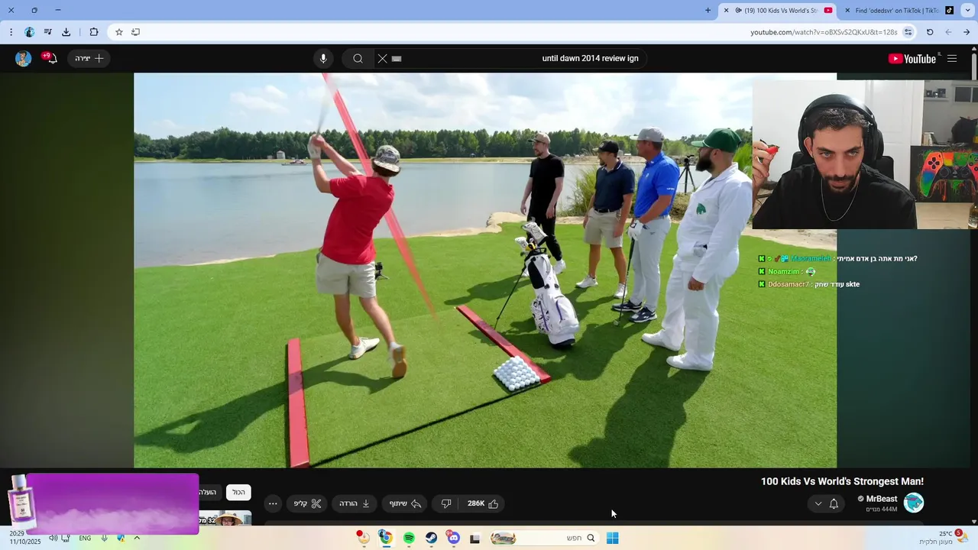
Task: Open Spotify from the taskbar
Action: click(x=409, y=538)
